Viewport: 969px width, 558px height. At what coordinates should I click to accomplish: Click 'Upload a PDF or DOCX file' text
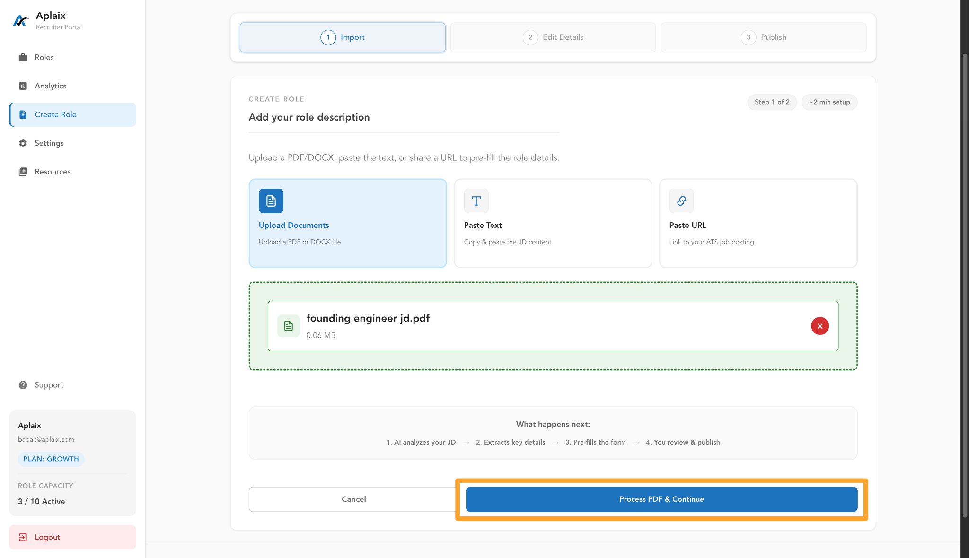(x=300, y=242)
